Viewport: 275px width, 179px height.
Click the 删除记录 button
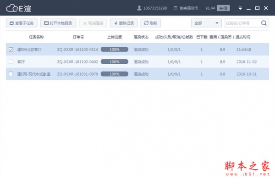124,23
